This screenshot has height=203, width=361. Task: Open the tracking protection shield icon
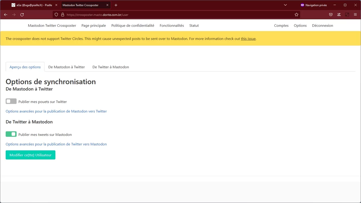pos(56,14)
